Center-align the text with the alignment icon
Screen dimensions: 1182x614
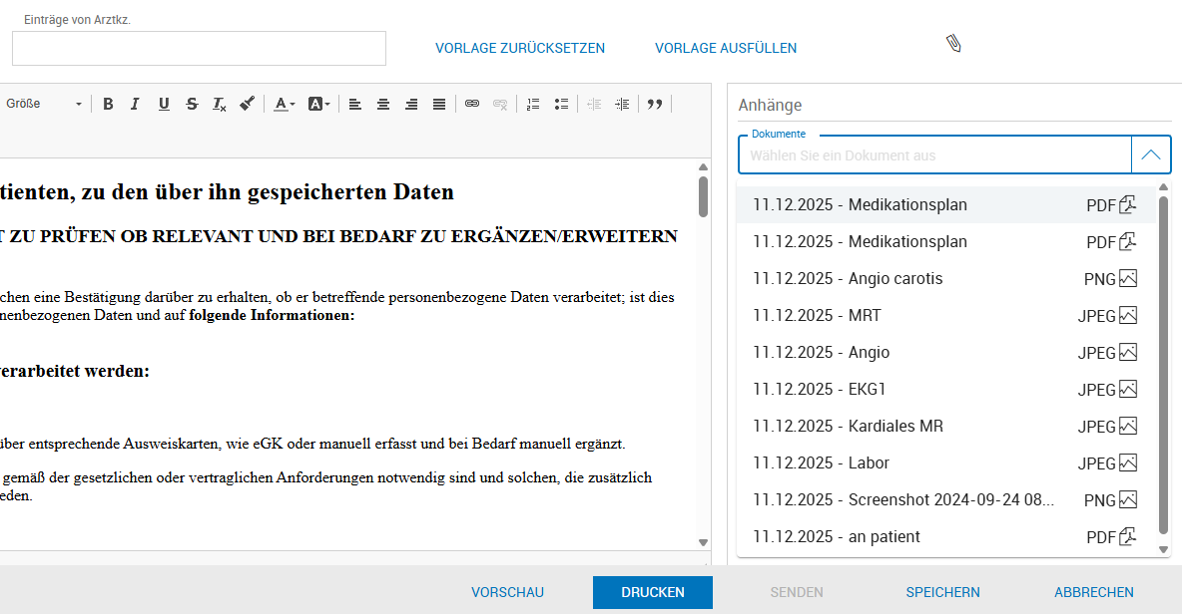pyautogui.click(x=383, y=104)
